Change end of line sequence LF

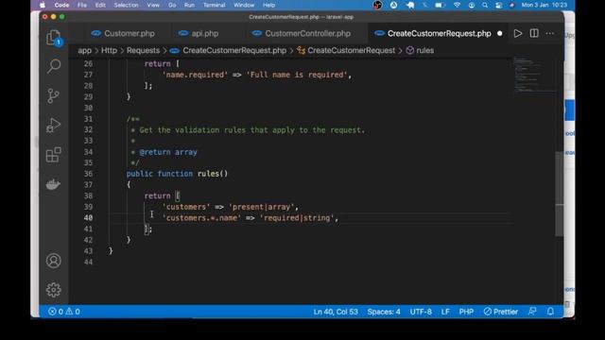445,312
